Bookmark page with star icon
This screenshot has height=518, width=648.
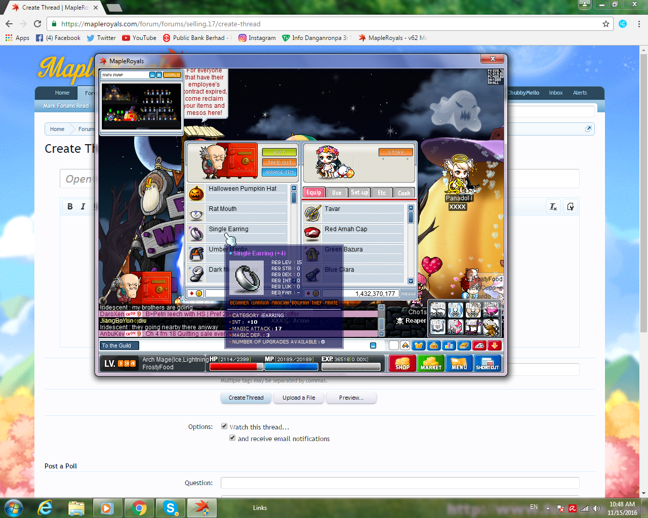[x=605, y=24]
